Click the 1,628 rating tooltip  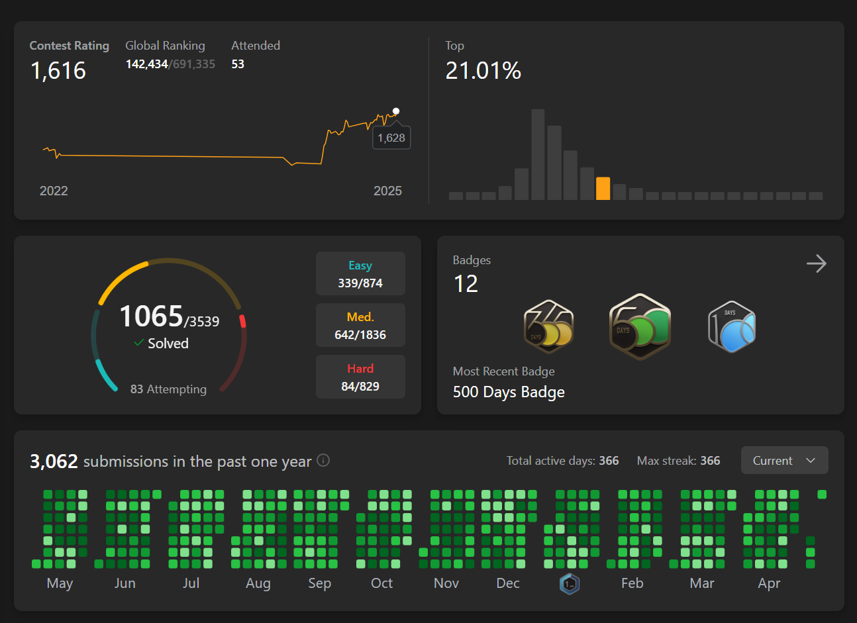[x=391, y=138]
